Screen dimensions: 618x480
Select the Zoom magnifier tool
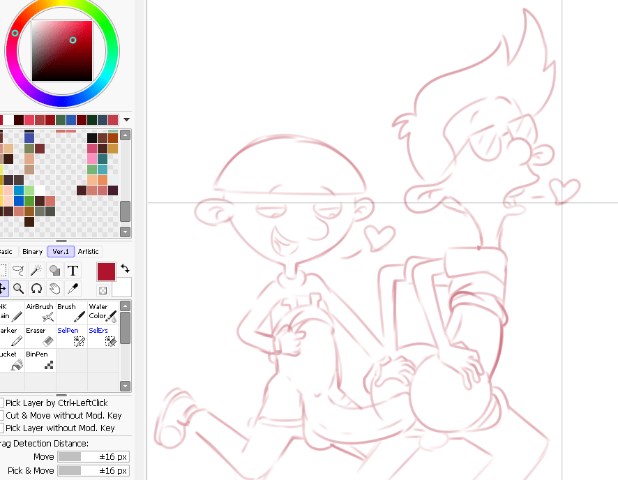click(x=19, y=289)
